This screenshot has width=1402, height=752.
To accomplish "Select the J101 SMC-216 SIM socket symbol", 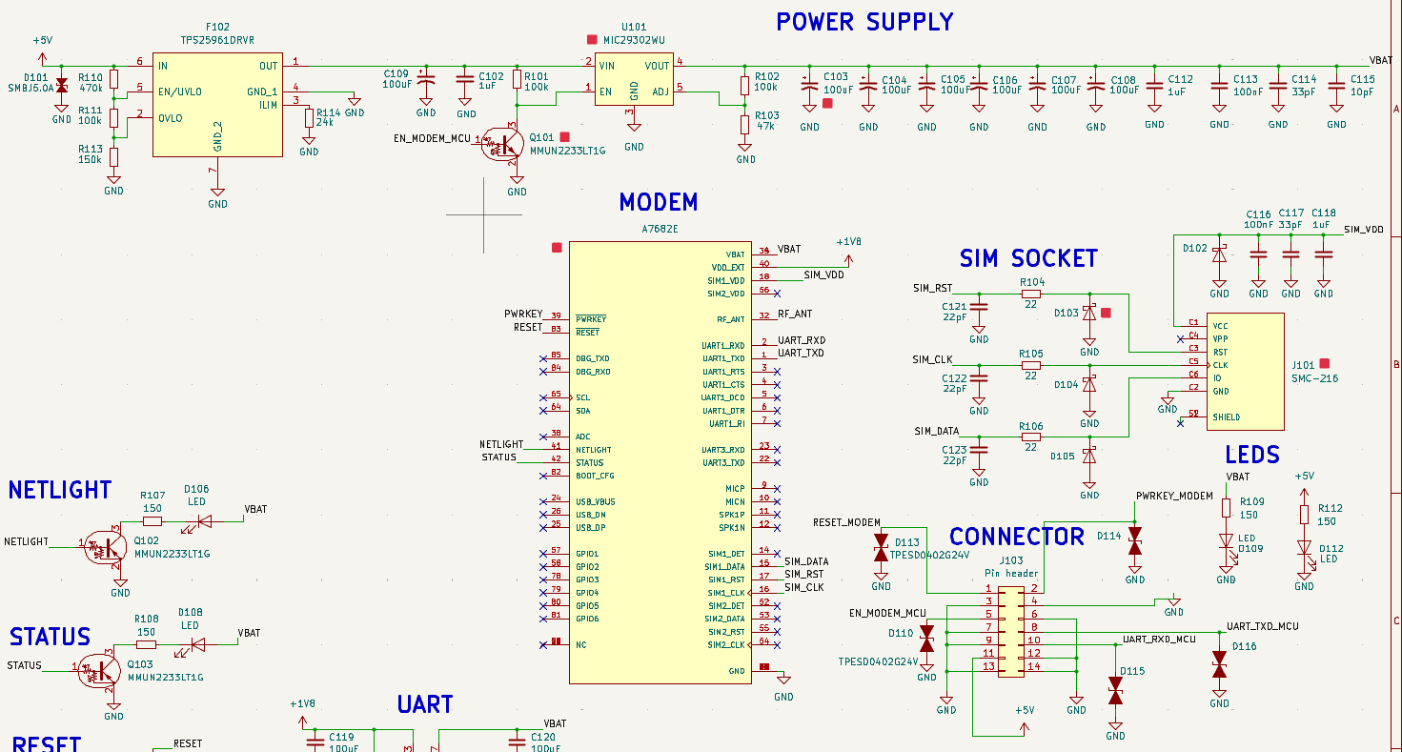I will pos(1245,371).
